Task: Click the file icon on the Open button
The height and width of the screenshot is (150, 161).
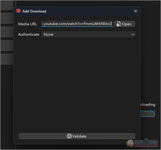Action: 119,24
